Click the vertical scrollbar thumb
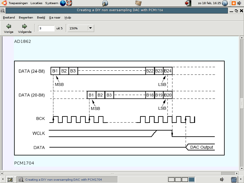 242,104
